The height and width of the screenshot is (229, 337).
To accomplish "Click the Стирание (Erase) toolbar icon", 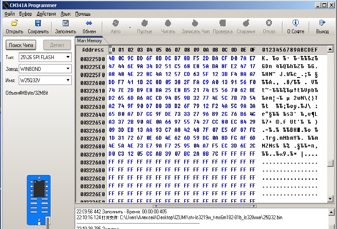I will click(246, 23).
